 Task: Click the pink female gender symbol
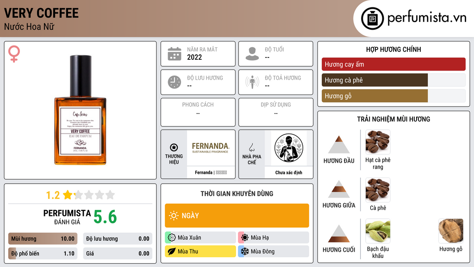point(14,54)
